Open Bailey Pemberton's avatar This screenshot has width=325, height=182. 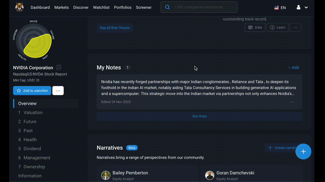point(106,176)
